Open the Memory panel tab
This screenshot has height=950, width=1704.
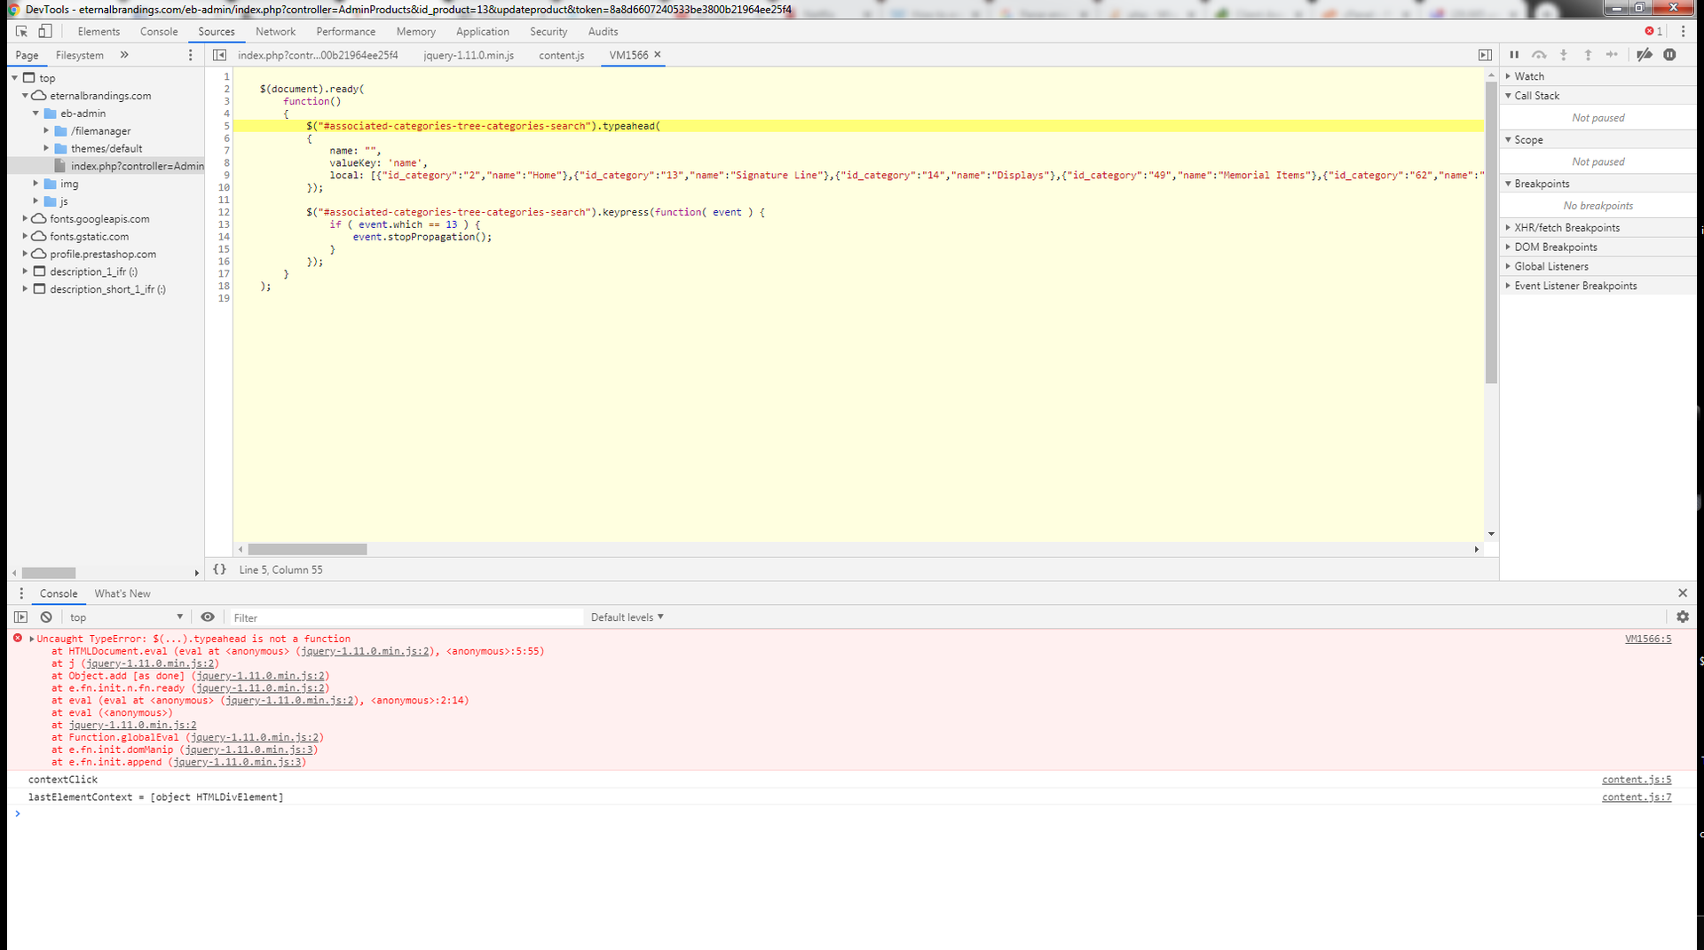[x=415, y=31]
